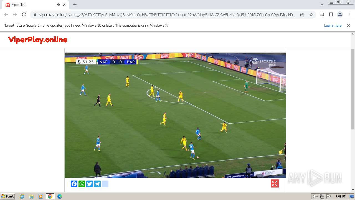
Task: Click the TNT Sports 2 channel logo
Action: [264, 62]
